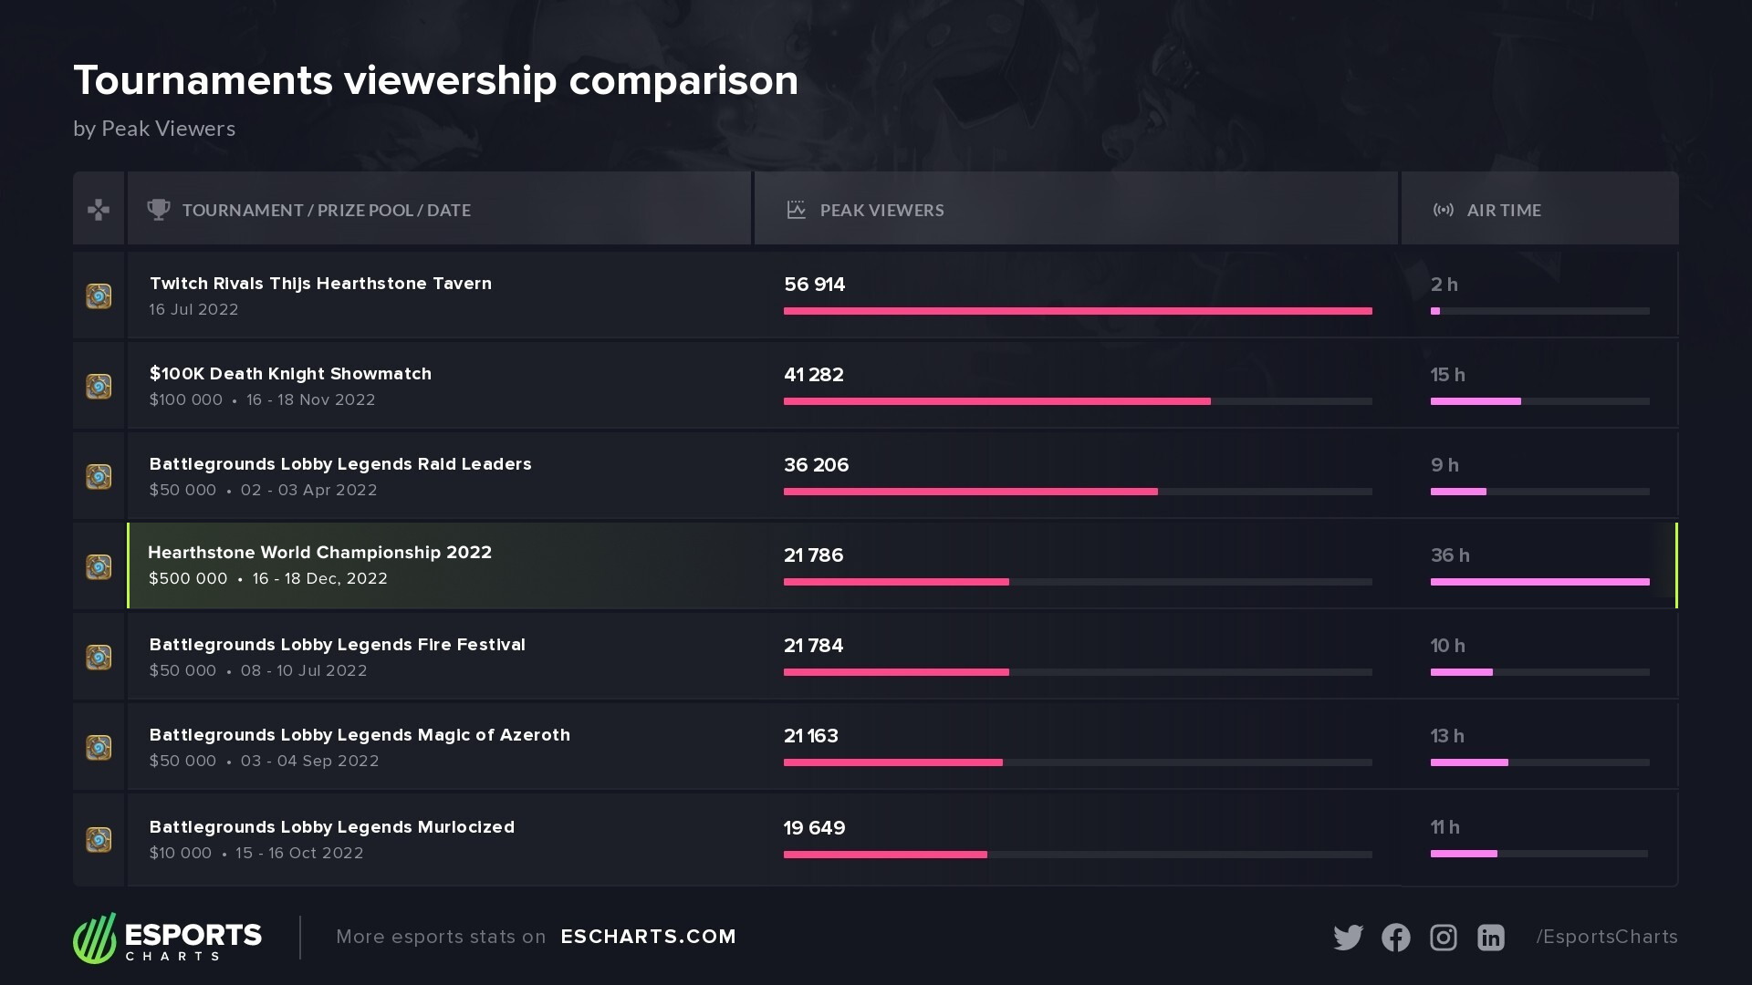Click the Twitter bird icon

[x=1348, y=938]
